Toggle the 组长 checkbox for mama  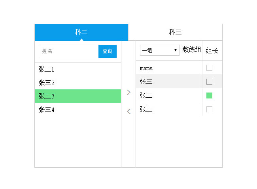coord(210,68)
